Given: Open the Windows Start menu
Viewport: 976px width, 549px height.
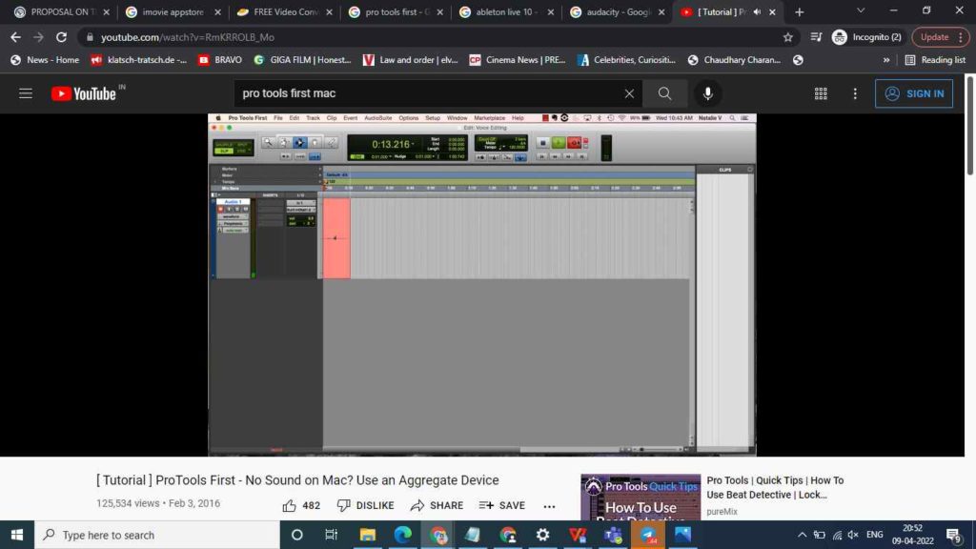Looking at the screenshot, I should tap(17, 535).
